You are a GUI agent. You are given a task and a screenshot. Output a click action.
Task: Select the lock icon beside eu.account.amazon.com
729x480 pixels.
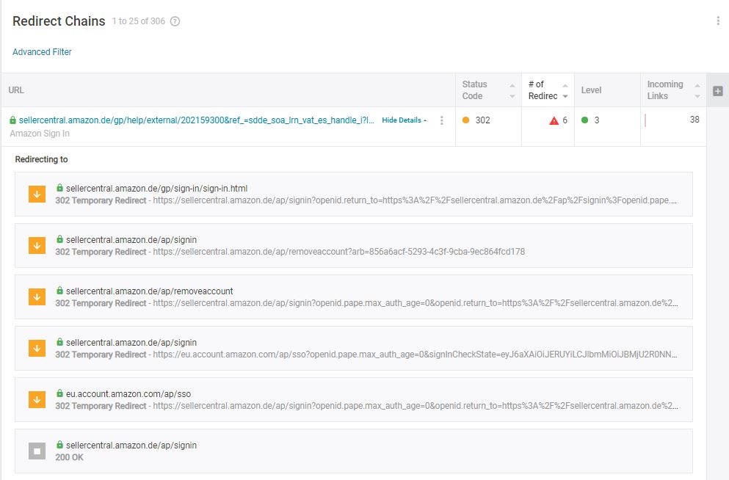(x=59, y=393)
